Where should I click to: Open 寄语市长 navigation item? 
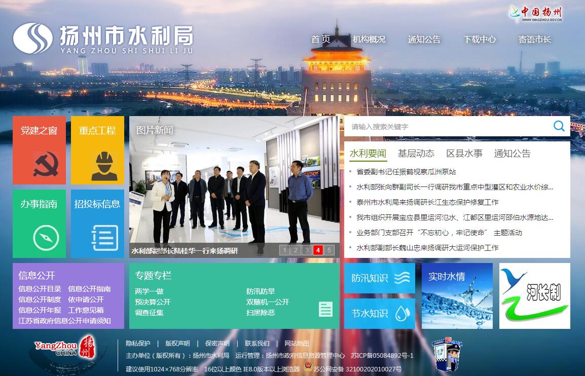[535, 39]
